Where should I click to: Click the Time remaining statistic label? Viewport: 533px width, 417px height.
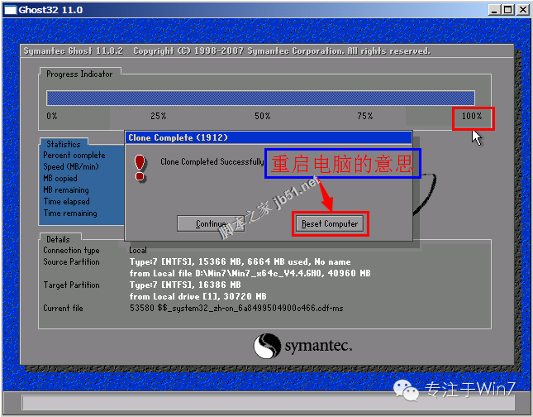click(70, 213)
